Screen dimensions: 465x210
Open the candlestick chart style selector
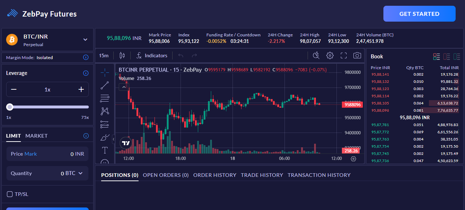122,55
